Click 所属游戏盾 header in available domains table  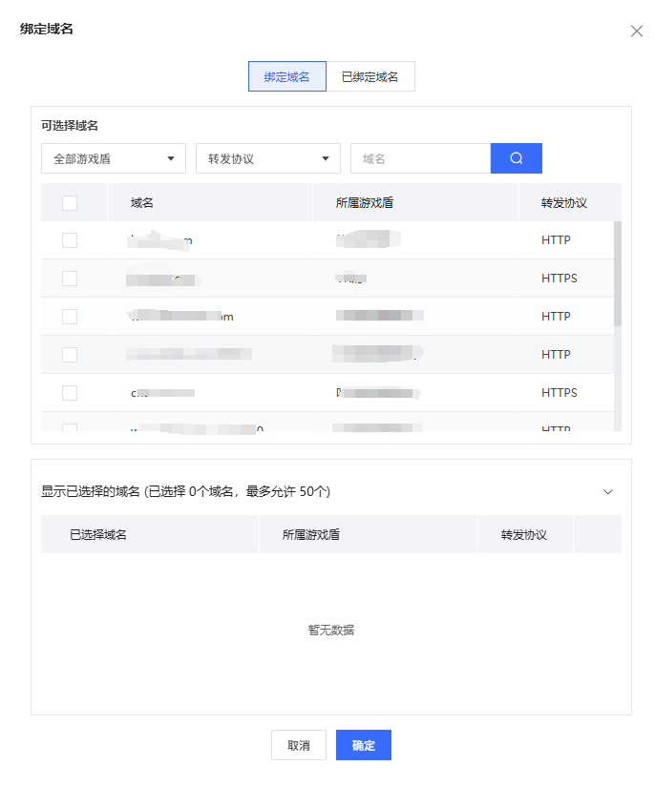pyautogui.click(x=365, y=202)
